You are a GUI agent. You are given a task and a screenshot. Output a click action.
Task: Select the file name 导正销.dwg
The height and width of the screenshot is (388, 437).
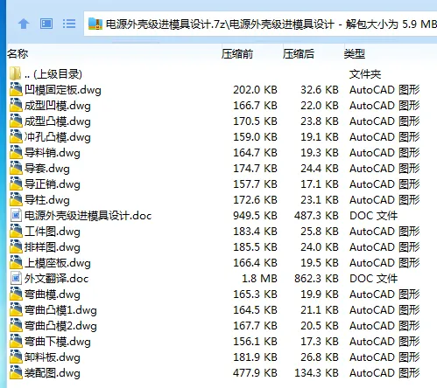[x=53, y=184]
